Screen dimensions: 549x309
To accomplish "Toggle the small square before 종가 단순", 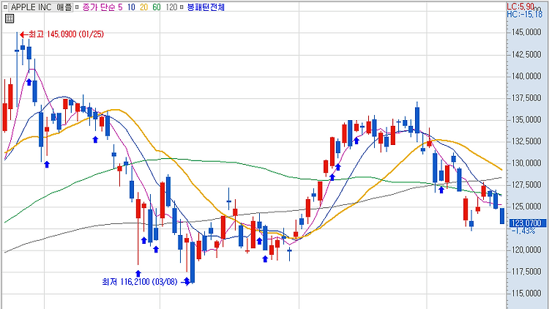I will pyautogui.click(x=77, y=7).
